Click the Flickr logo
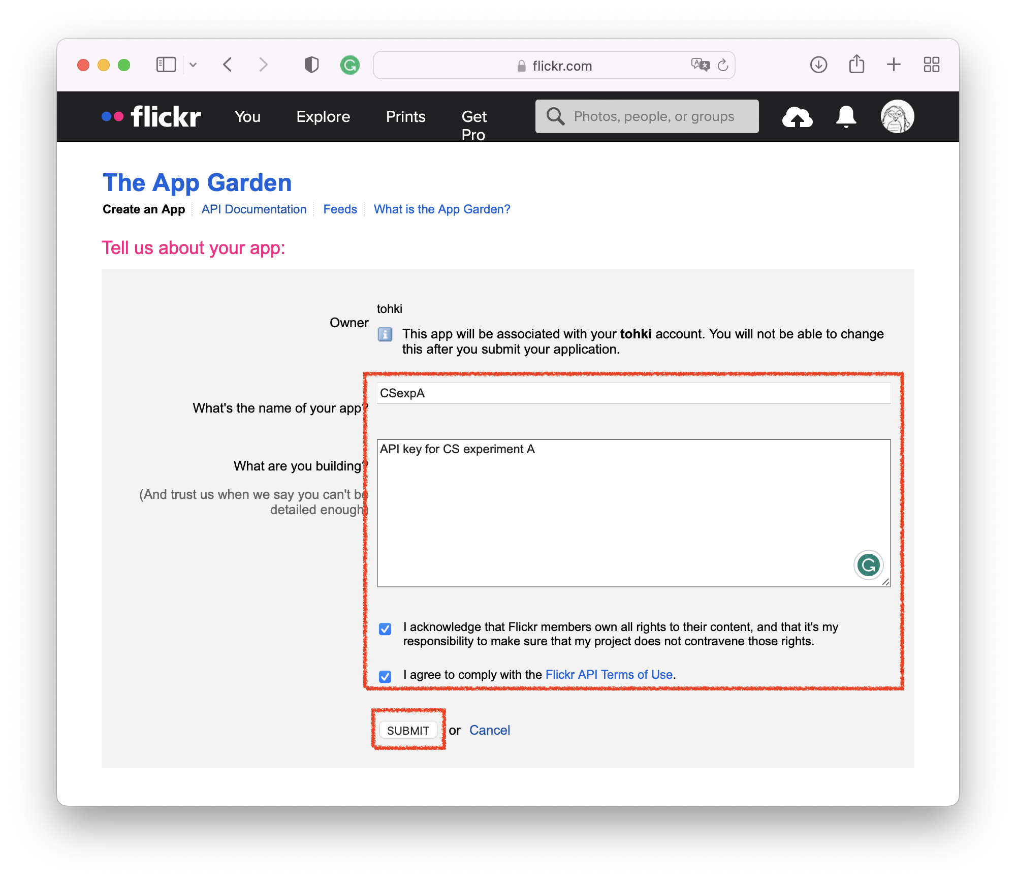 (x=151, y=117)
